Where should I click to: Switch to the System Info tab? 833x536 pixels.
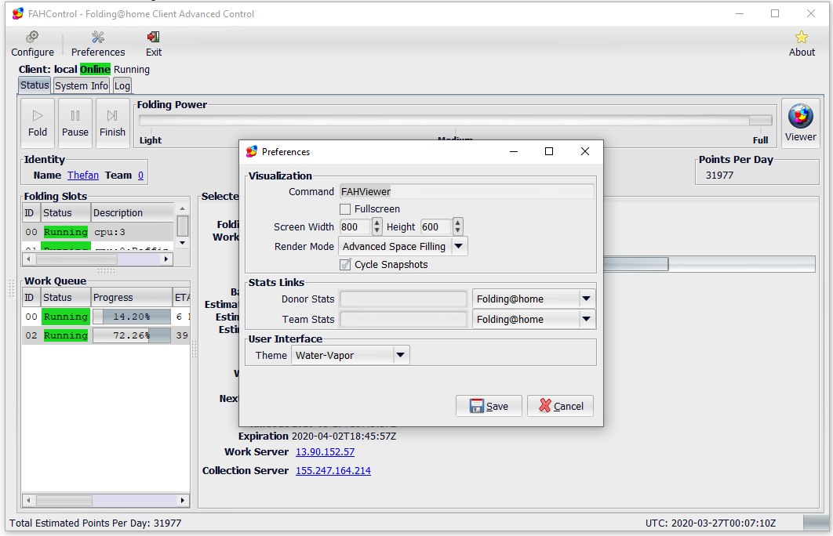tap(82, 85)
